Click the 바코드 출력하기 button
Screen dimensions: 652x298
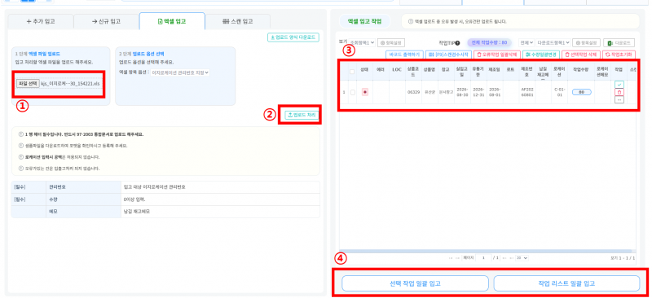click(x=404, y=55)
